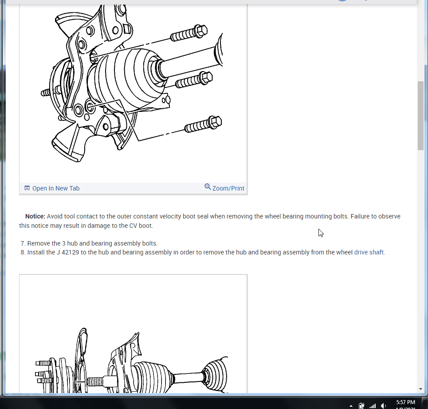The image size is (428, 409).
Task: Click the bold Notice: label
Action: [35, 216]
